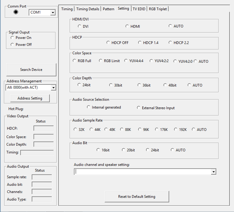
Task: Select 24bit audio bit option
Action: point(148,150)
